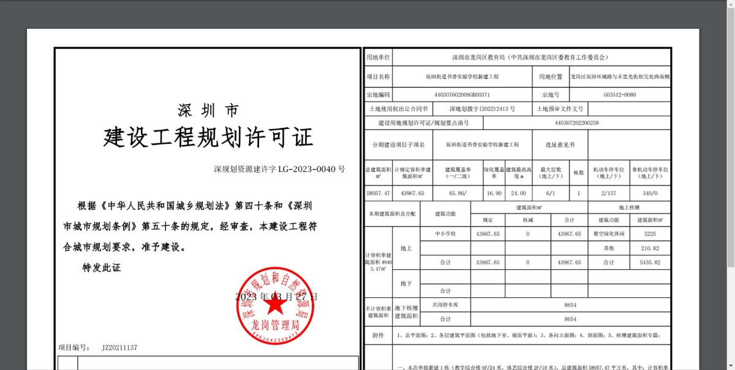Click the scrollbar down arrow
Image resolution: width=735 pixels, height=370 pixels.
(x=731, y=366)
